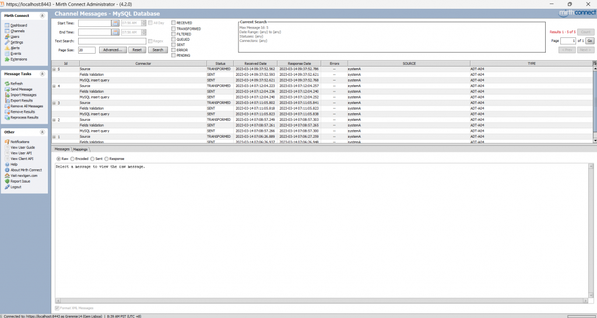Open the Notifications icon

coord(7,142)
